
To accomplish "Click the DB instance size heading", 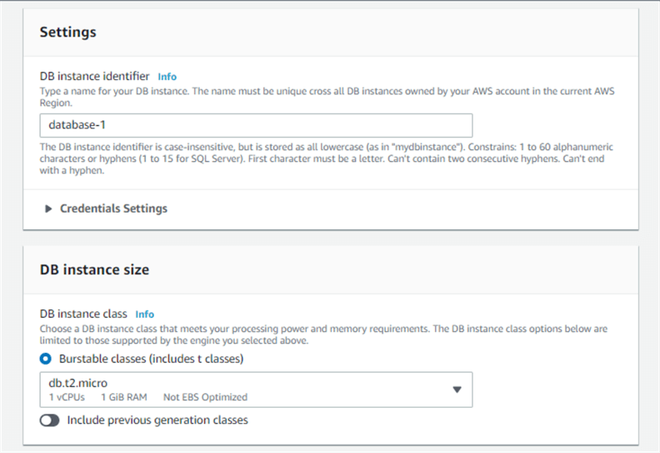I will pyautogui.click(x=94, y=269).
